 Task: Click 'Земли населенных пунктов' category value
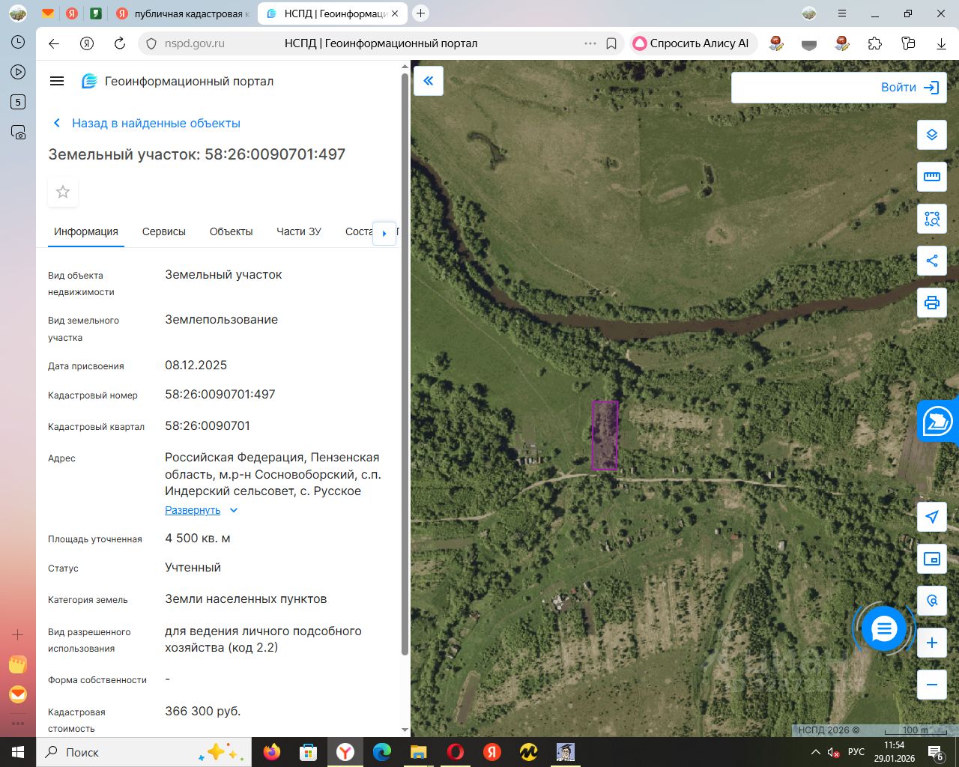[x=246, y=598]
